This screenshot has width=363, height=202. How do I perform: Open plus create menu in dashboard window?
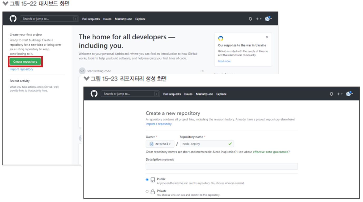pos(258,19)
